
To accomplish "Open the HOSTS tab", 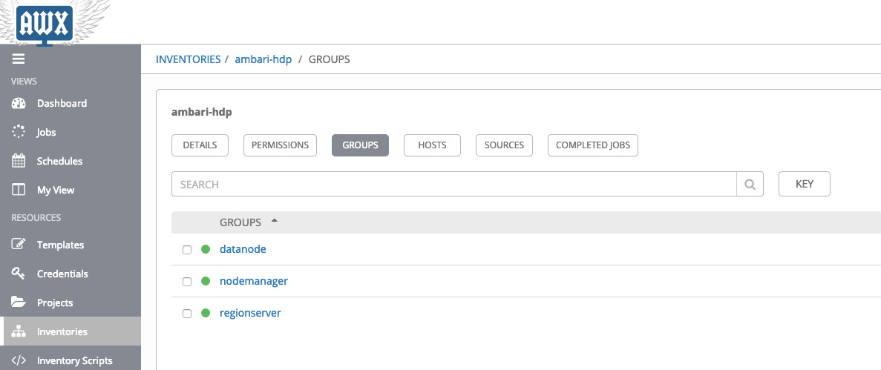I will click(432, 145).
